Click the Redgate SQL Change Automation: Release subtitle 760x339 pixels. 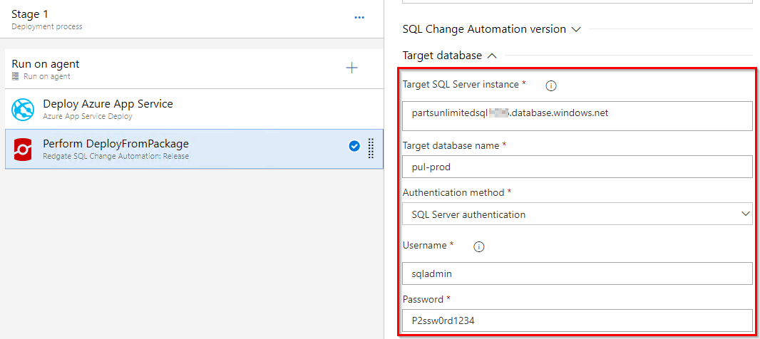click(115, 156)
